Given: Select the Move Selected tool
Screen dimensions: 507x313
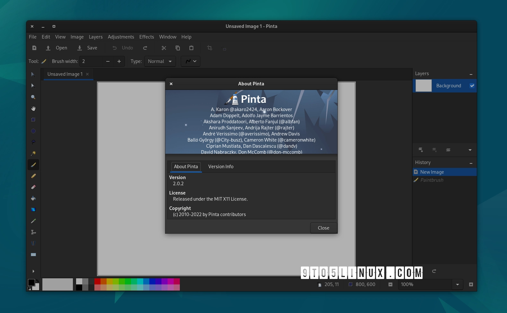Looking at the screenshot, I should click(33, 74).
